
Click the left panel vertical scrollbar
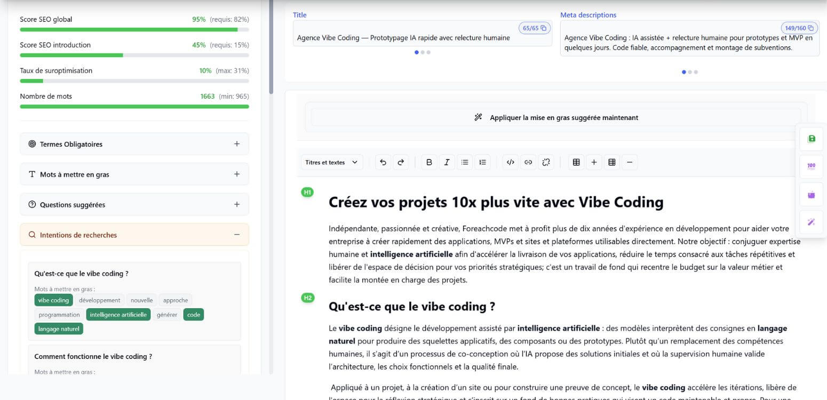click(271, 48)
